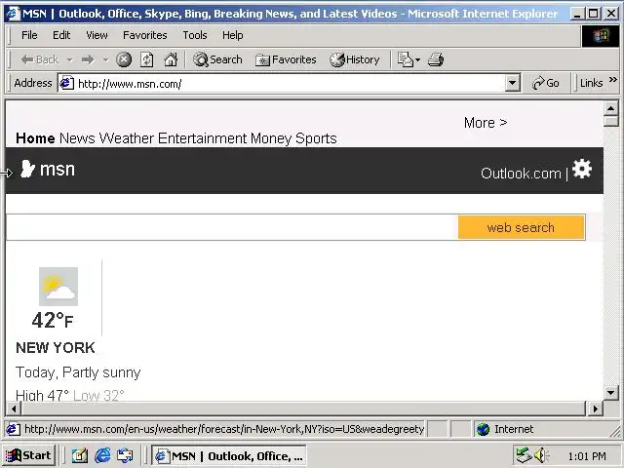Click the 1:01 PM system clock
This screenshot has width=624, height=468.
tap(587, 456)
